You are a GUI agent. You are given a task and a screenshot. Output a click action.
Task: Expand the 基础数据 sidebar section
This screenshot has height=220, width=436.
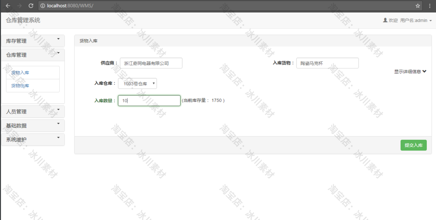click(33, 125)
